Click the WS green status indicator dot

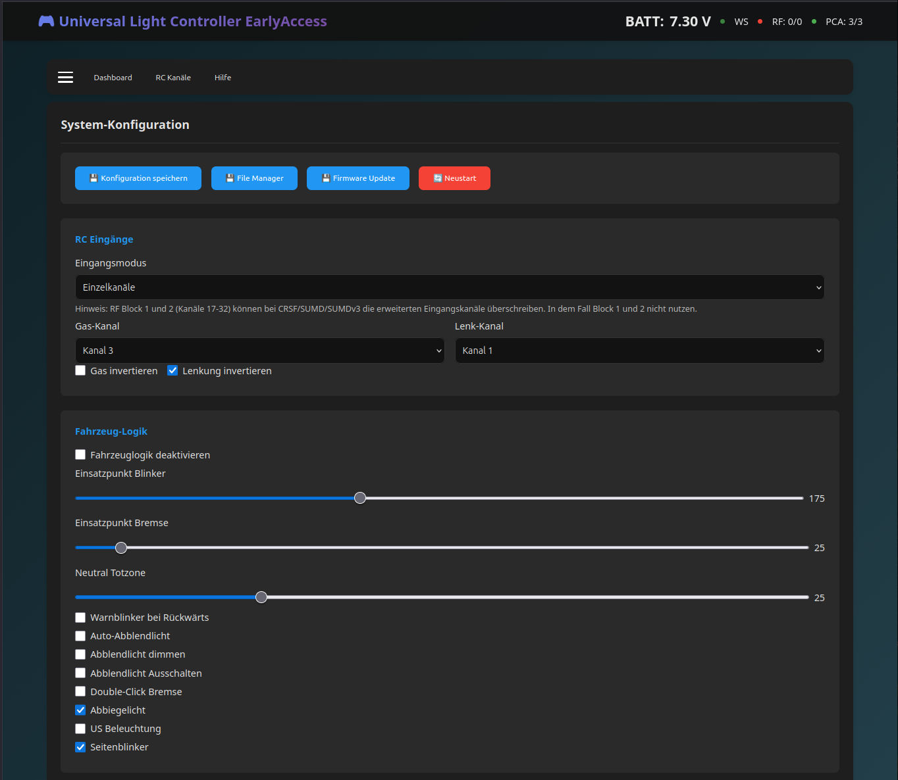[x=722, y=22]
